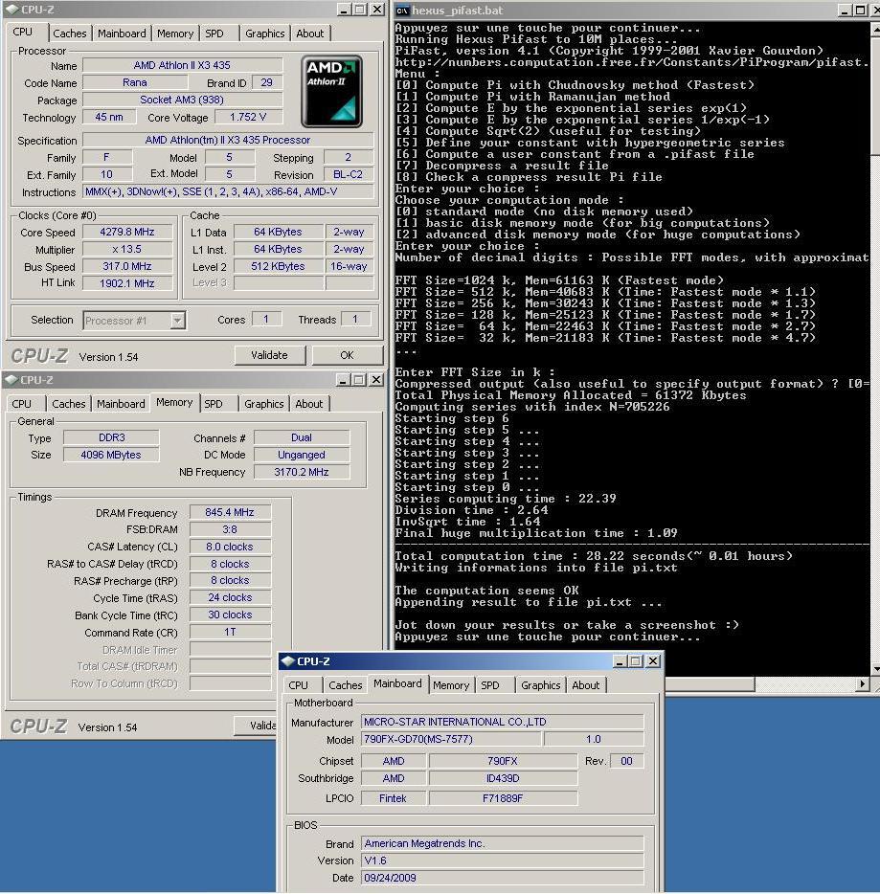Image resolution: width=880 pixels, height=894 pixels.
Task: Click the Command Rate value 1T
Action: coord(230,632)
